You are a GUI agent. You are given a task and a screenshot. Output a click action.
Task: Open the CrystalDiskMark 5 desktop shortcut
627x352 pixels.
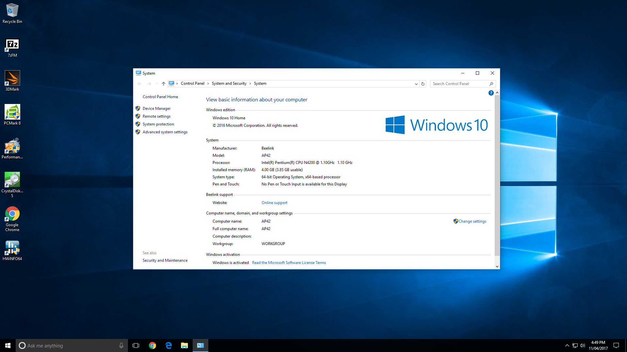(x=12, y=184)
